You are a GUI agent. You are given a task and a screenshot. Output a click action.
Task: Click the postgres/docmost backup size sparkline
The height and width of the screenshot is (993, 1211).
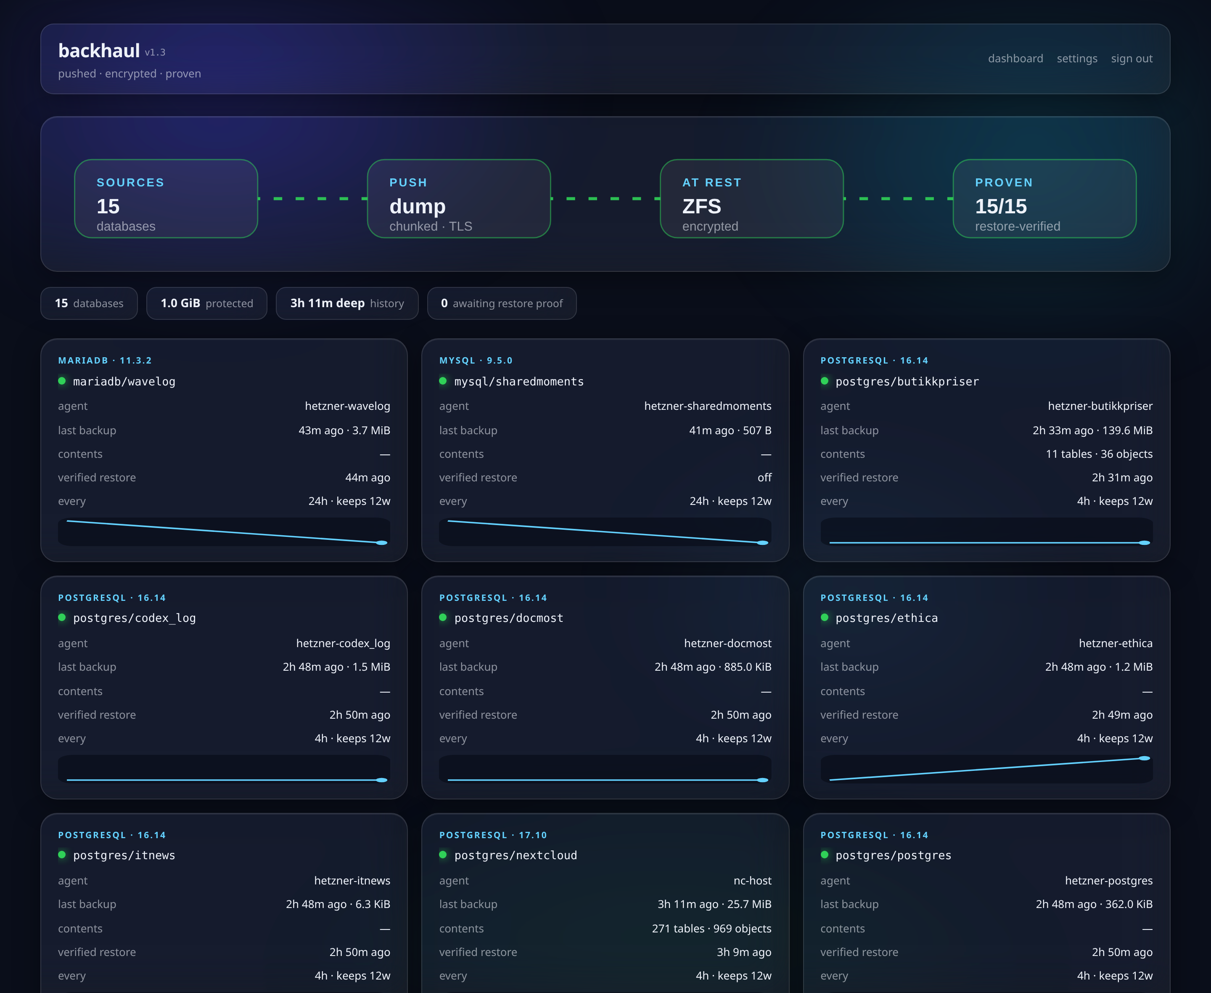(x=605, y=769)
